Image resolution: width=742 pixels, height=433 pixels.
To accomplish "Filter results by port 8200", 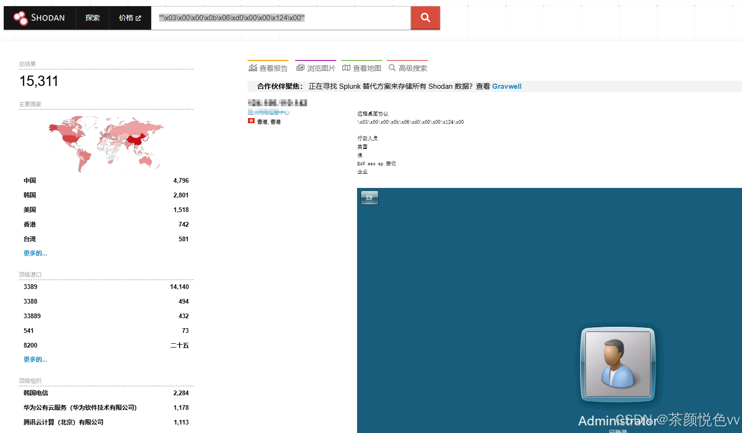I will pos(106,345).
